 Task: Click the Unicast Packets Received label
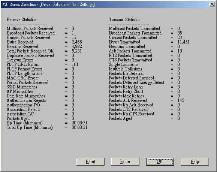pos(28,37)
